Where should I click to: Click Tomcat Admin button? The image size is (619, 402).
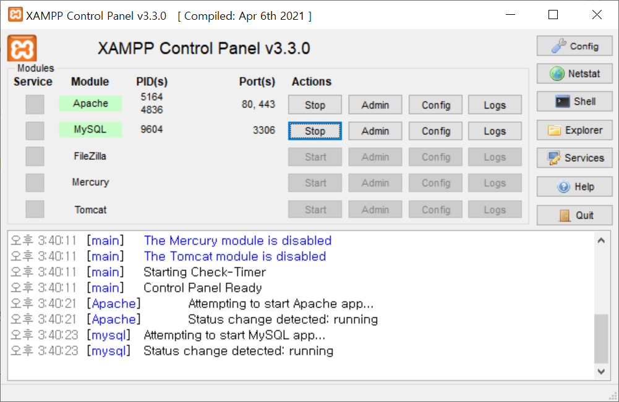(x=375, y=210)
